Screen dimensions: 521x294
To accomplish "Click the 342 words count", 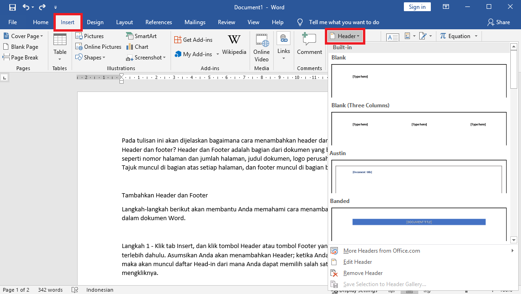I will click(x=50, y=290).
